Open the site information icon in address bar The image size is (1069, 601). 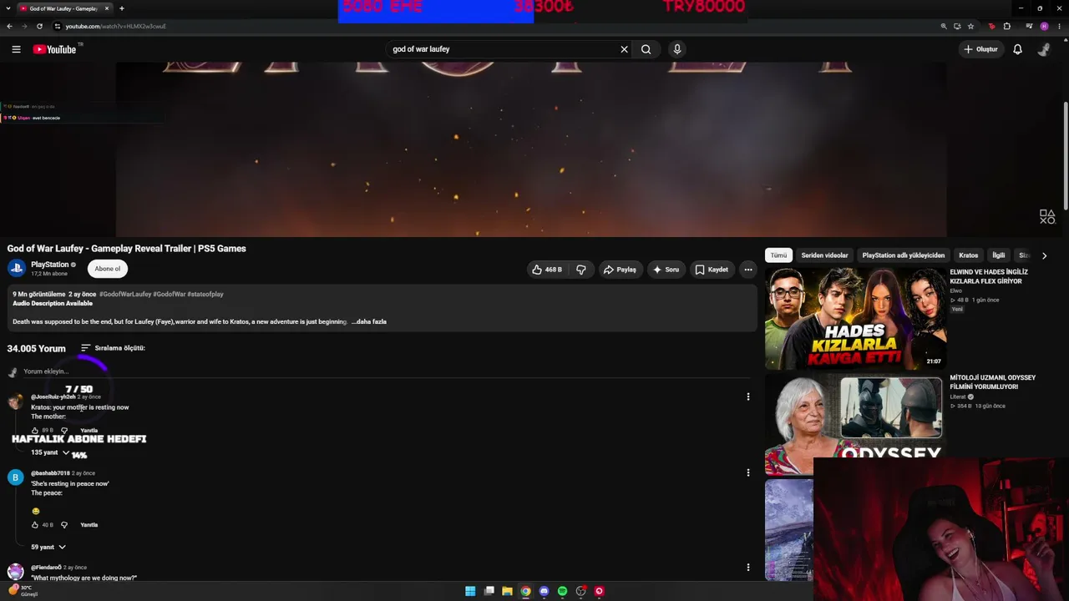click(58, 26)
